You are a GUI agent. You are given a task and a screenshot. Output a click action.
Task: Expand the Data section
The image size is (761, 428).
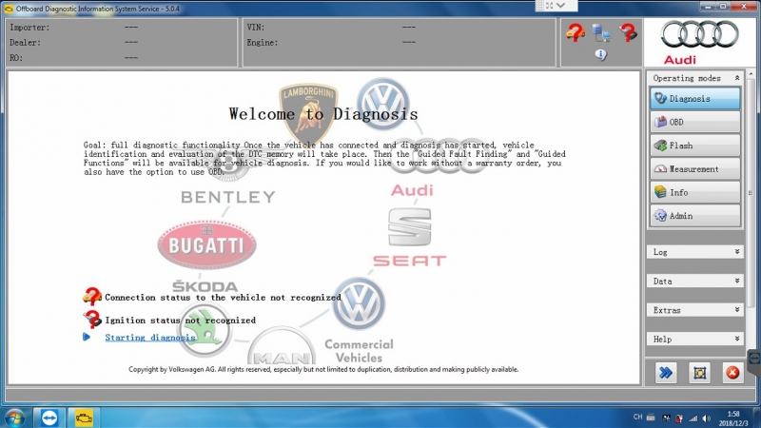(x=694, y=281)
